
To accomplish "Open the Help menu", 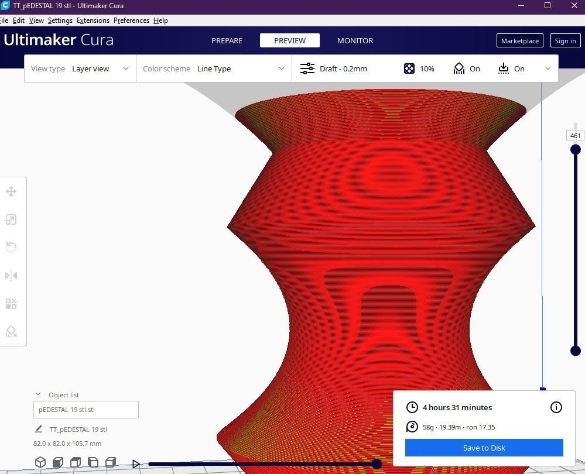I will coord(161,20).
